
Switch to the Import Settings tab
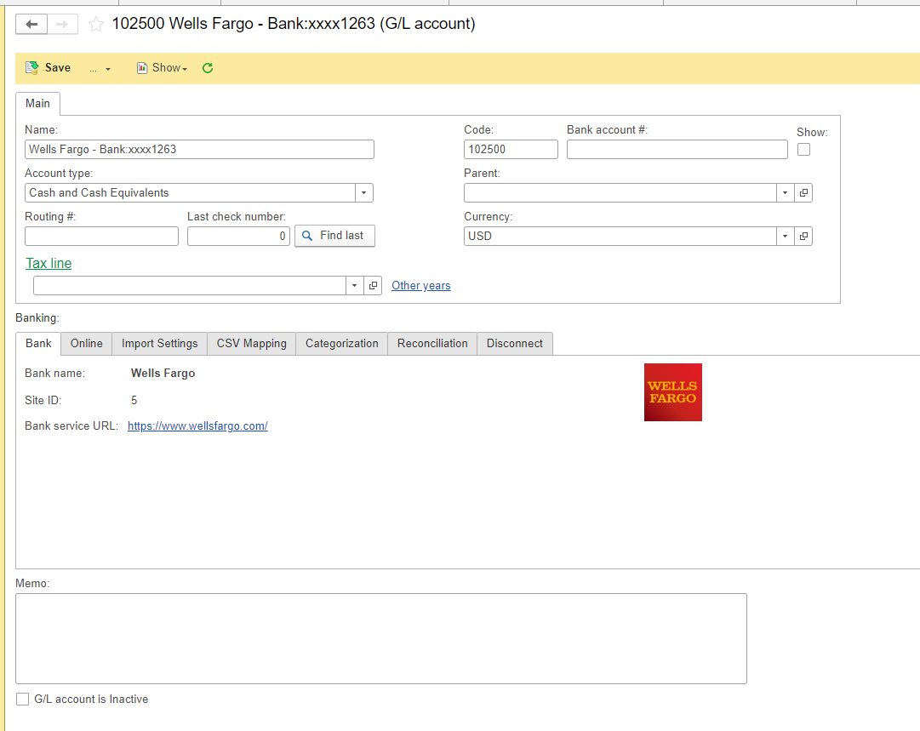[x=160, y=344]
